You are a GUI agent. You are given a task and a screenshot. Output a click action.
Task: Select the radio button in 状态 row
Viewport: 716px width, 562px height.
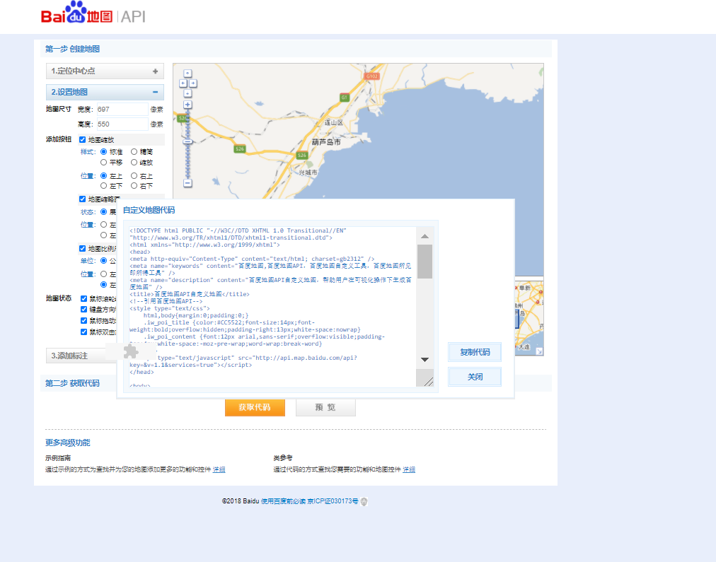pyautogui.click(x=104, y=211)
